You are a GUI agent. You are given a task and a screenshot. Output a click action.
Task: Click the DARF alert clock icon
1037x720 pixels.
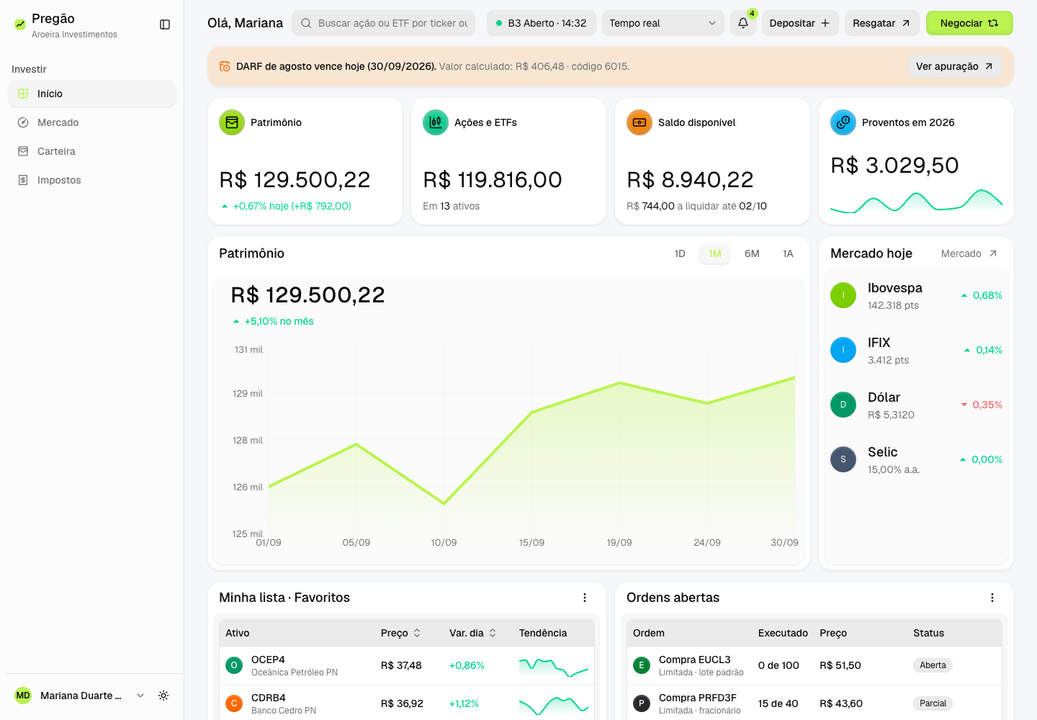225,66
